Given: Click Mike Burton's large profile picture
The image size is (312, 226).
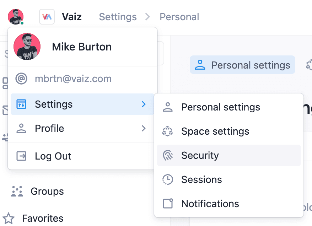Looking at the screenshot, I should [27, 47].
